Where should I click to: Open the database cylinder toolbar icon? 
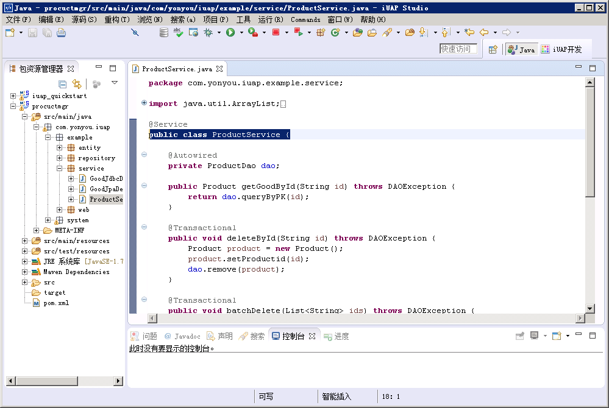(163, 33)
